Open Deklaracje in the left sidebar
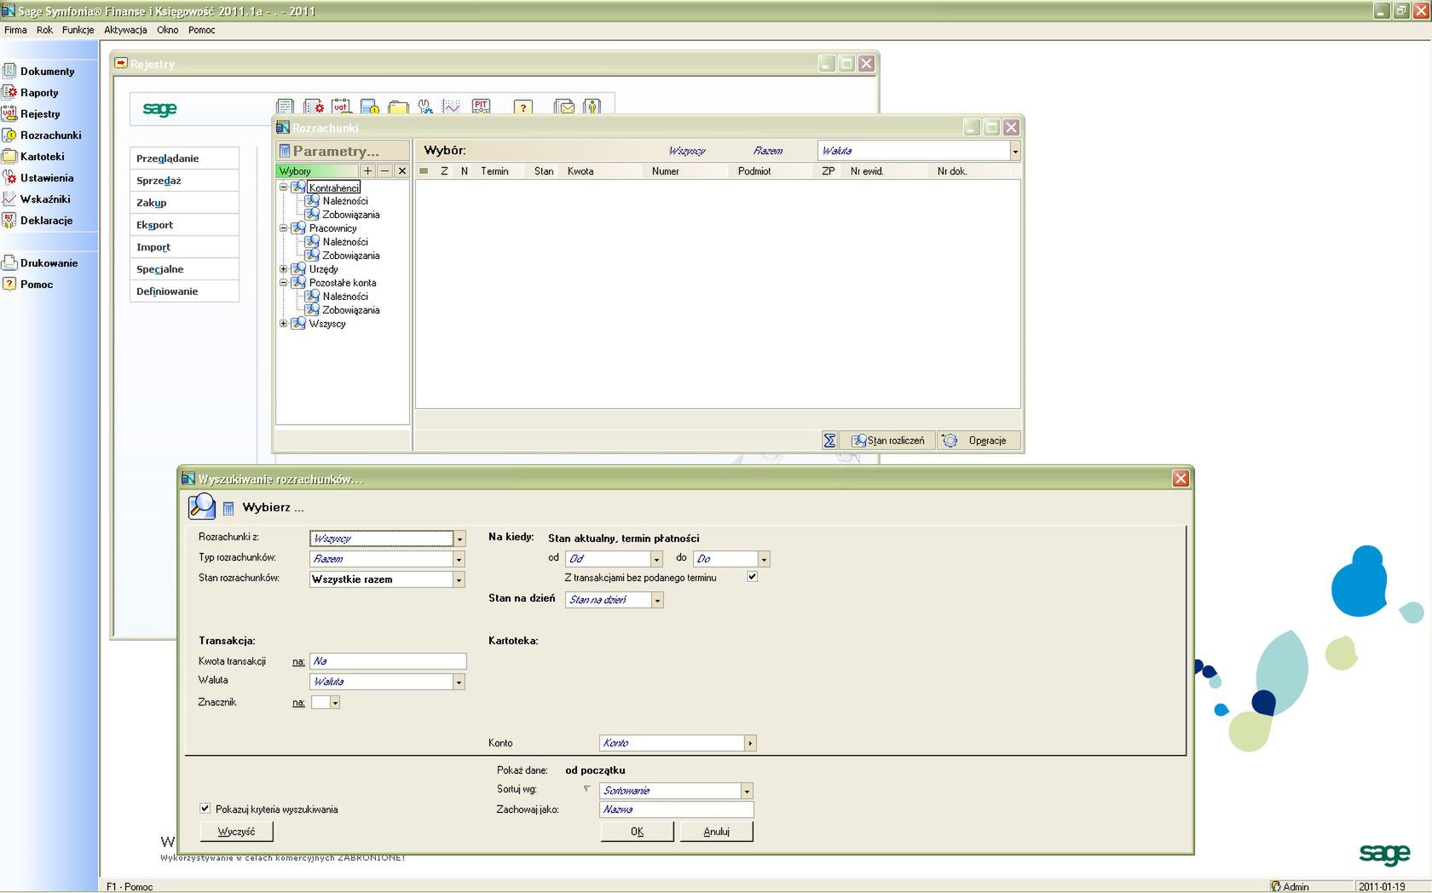The width and height of the screenshot is (1432, 893). click(x=38, y=220)
